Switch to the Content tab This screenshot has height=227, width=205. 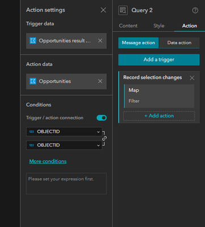click(x=128, y=26)
